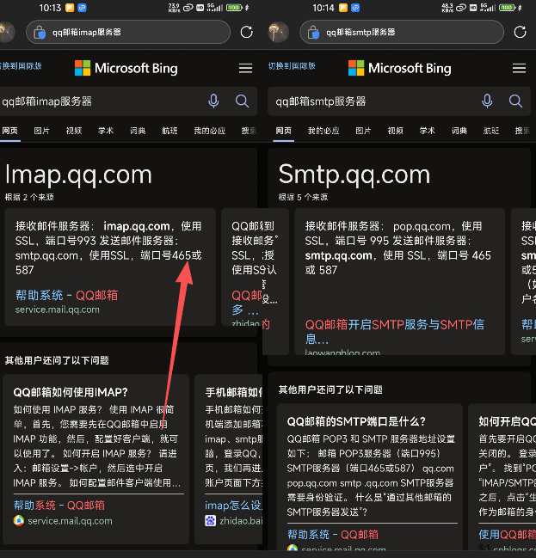Tap the site lock icon in the right address bar

[x=313, y=33]
